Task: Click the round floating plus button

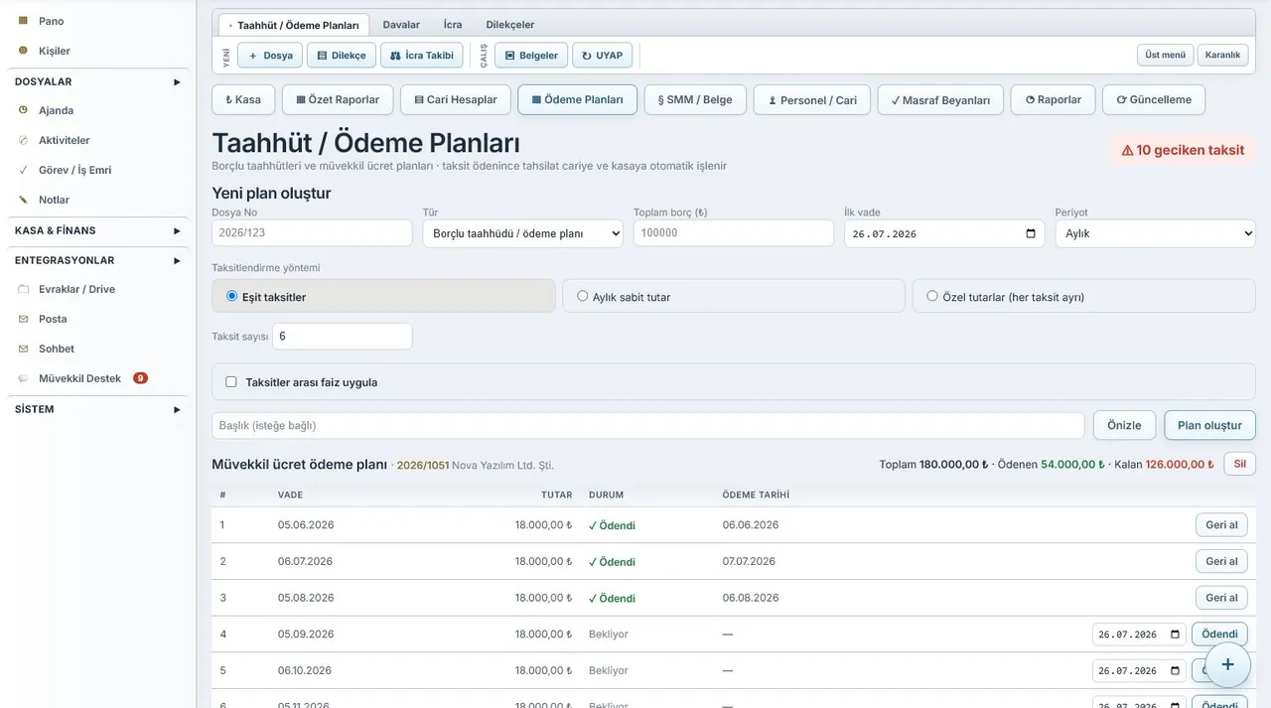Action: [x=1227, y=664]
